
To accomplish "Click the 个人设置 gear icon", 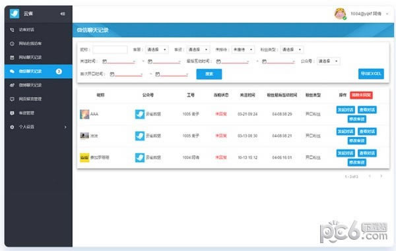I will 12,127.
